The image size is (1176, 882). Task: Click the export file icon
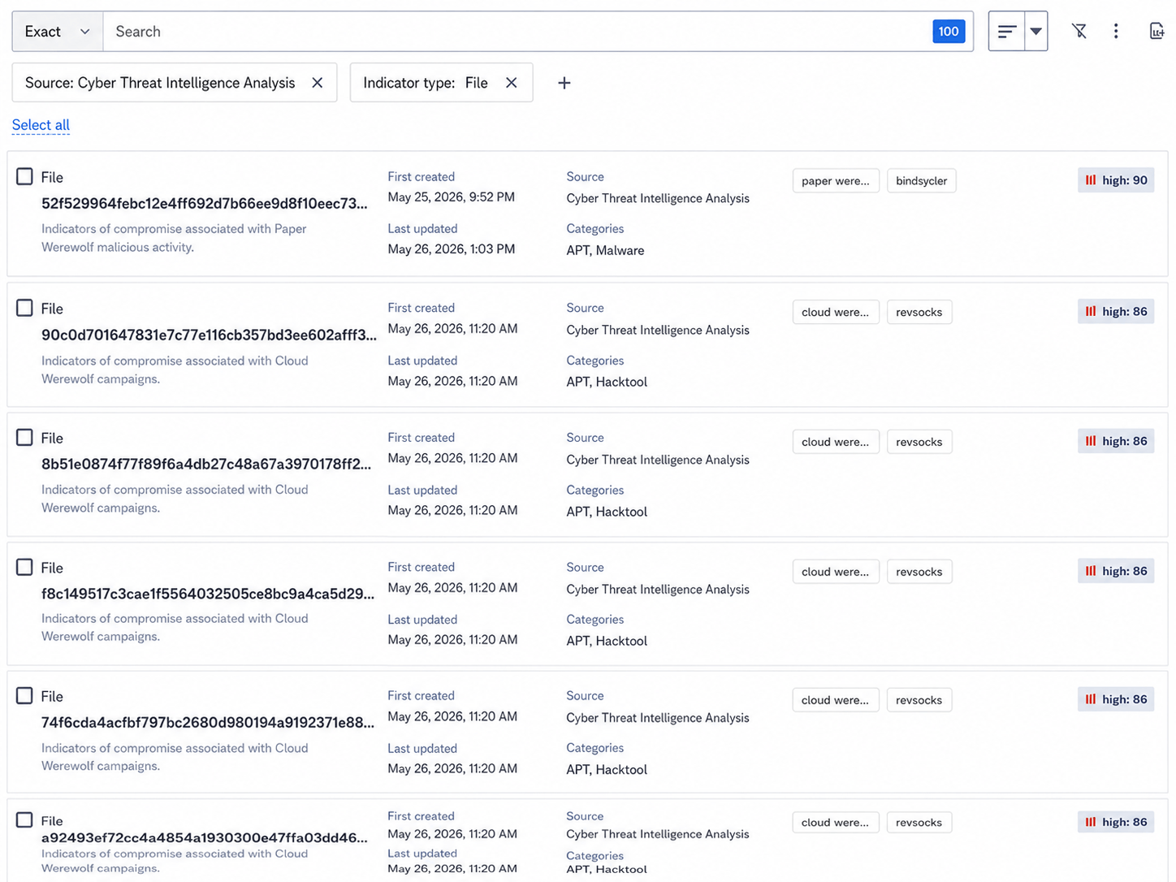point(1157,31)
